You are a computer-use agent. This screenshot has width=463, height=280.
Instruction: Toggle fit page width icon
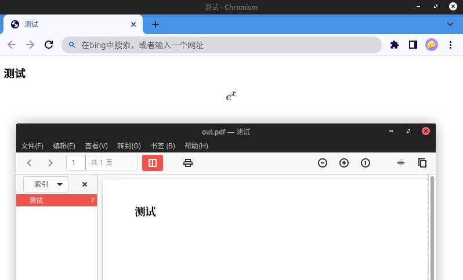[x=401, y=163]
